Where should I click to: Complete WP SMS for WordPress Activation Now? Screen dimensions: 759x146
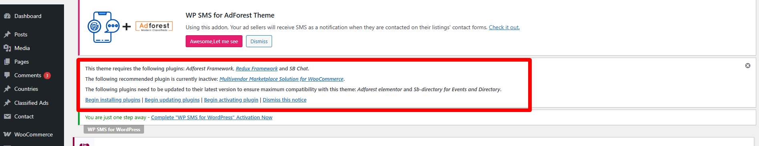click(x=212, y=117)
